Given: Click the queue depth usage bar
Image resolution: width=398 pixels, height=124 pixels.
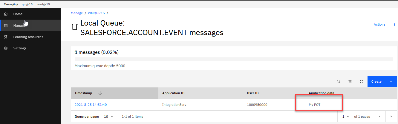Looking at the screenshot, I should click(x=234, y=59).
